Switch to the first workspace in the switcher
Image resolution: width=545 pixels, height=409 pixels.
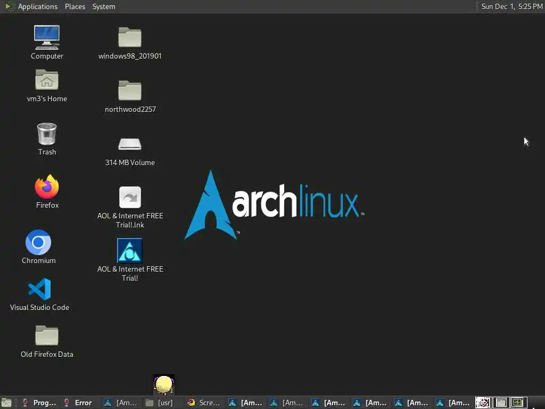tap(483, 403)
